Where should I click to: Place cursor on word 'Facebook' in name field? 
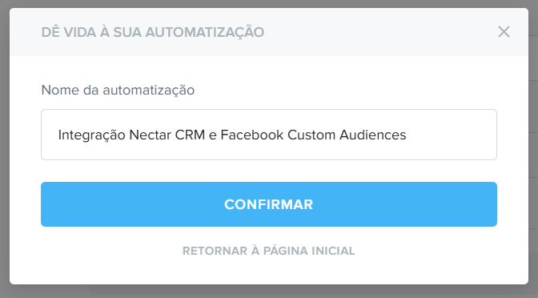point(252,135)
